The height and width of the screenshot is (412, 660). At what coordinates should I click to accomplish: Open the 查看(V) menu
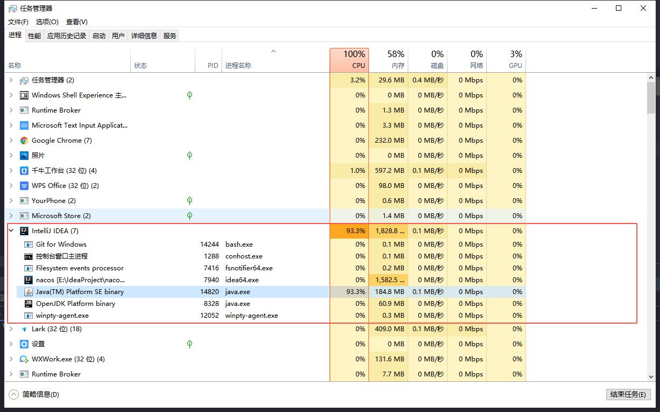click(x=77, y=22)
